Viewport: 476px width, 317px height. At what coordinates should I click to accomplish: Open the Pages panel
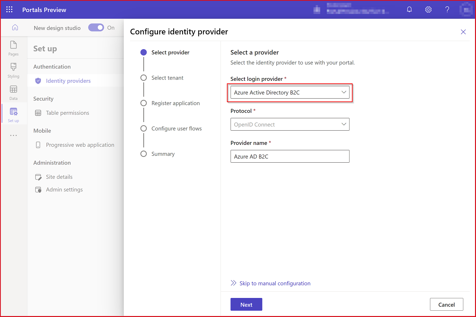click(13, 48)
